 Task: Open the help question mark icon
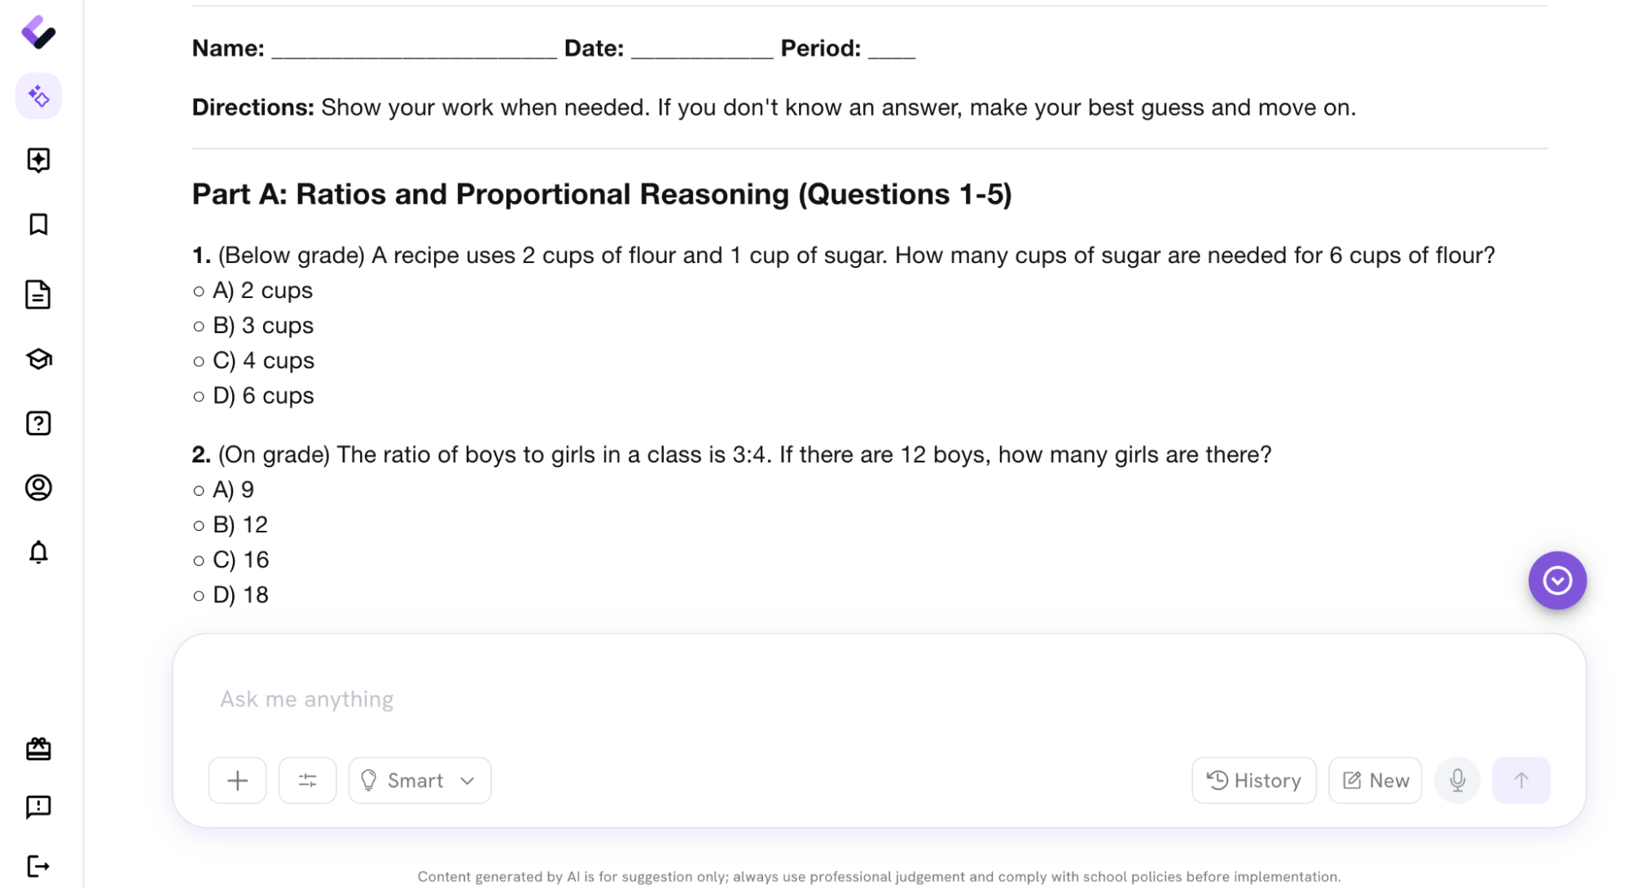(x=38, y=423)
